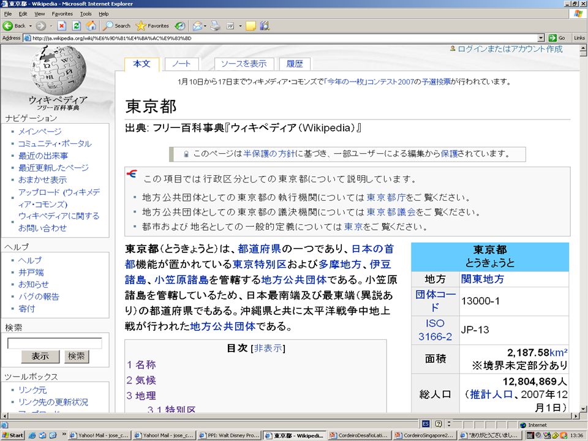Click the ログインまたはアカウント作成 link
The height and width of the screenshot is (441, 588).
coord(510,49)
